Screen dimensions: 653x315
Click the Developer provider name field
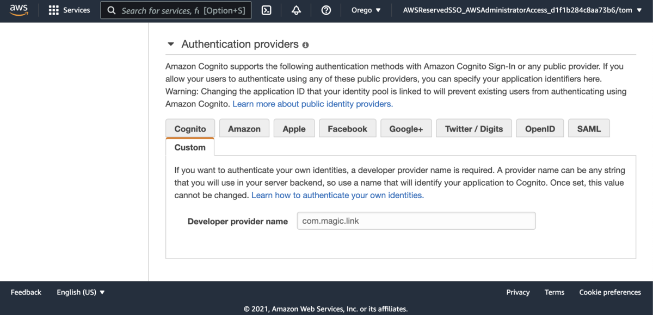click(x=416, y=220)
